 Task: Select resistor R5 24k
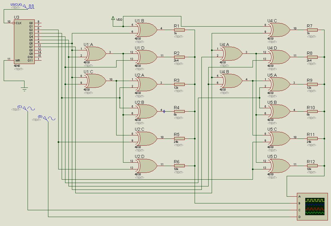tap(179, 139)
